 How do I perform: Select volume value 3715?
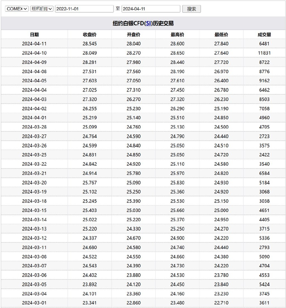click(x=264, y=229)
